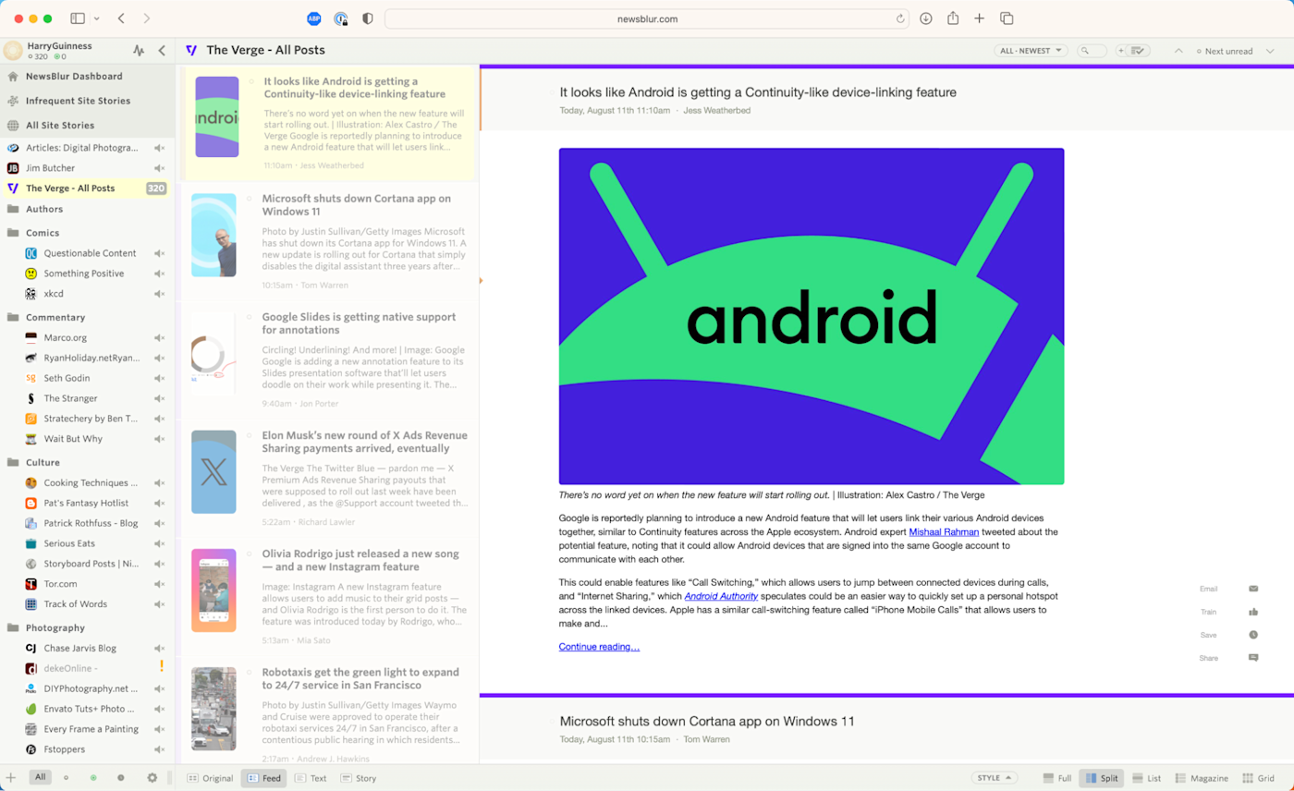Image resolution: width=1294 pixels, height=791 pixels.
Task: Switch to Story view
Action: [359, 778]
